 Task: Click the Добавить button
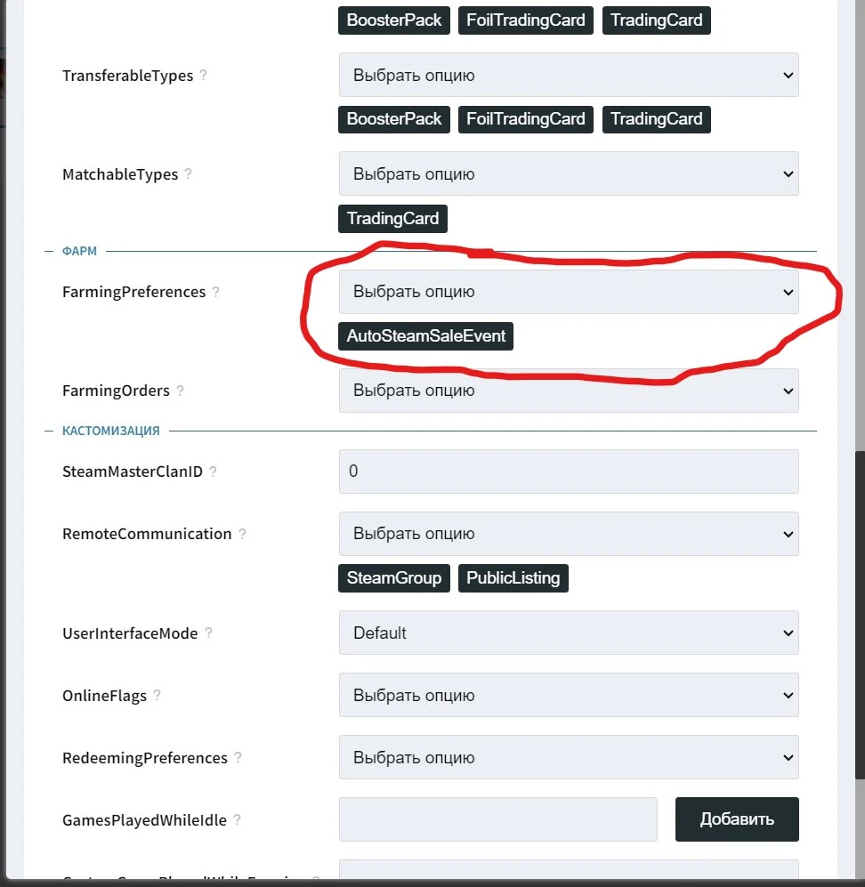(737, 819)
